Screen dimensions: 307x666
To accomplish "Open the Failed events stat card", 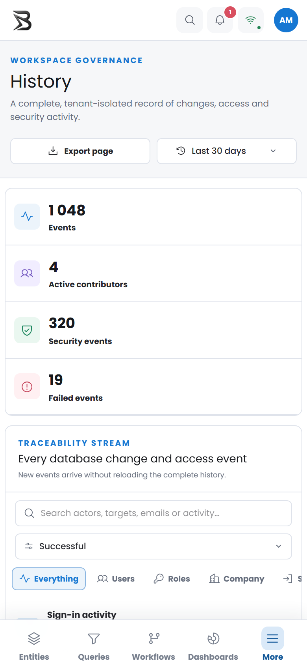I will [153, 387].
